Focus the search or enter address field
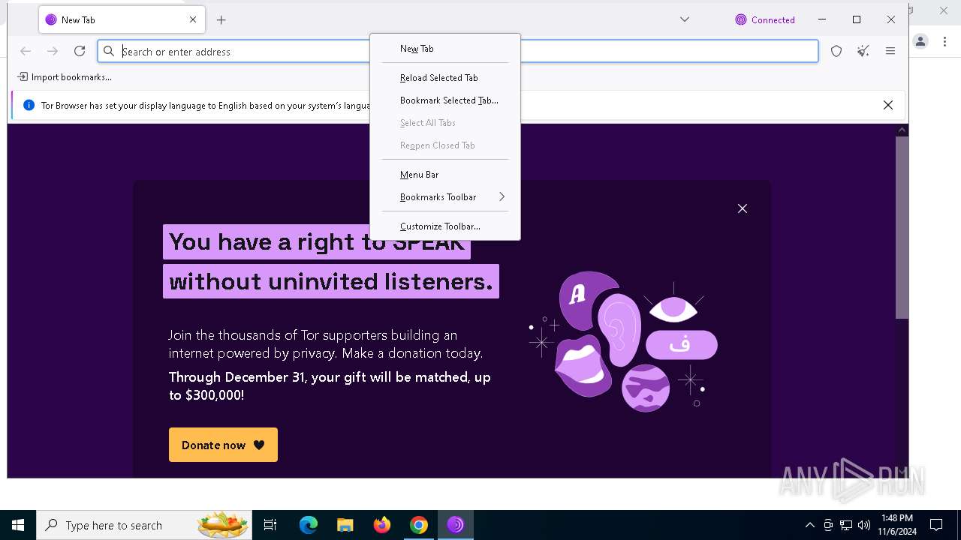Screen dimensions: 961x540 [x=458, y=51]
